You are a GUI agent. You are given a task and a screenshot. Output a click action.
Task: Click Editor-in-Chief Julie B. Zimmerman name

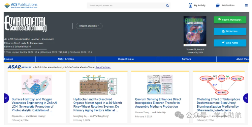coord(32,43)
